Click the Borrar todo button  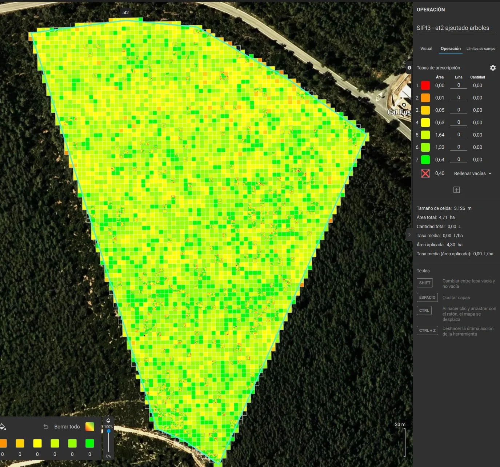(67, 427)
